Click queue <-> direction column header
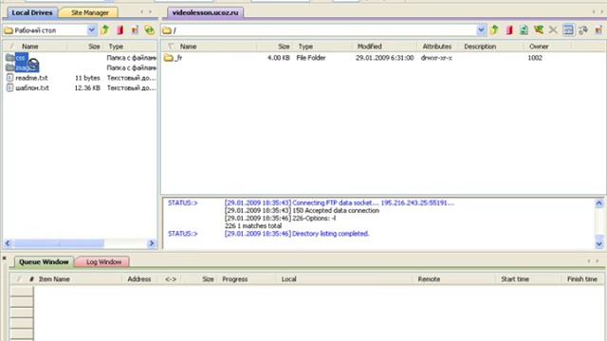Image resolution: width=607 pixels, height=341 pixels. [171, 279]
